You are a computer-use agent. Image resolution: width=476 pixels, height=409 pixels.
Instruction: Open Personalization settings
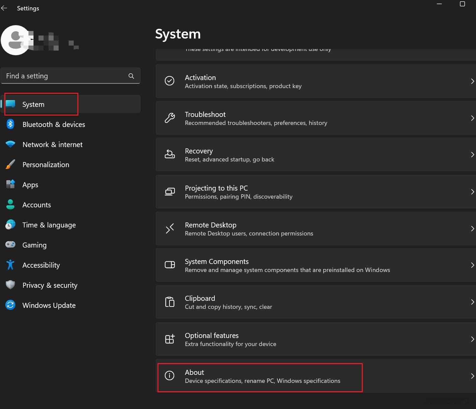tap(71, 164)
